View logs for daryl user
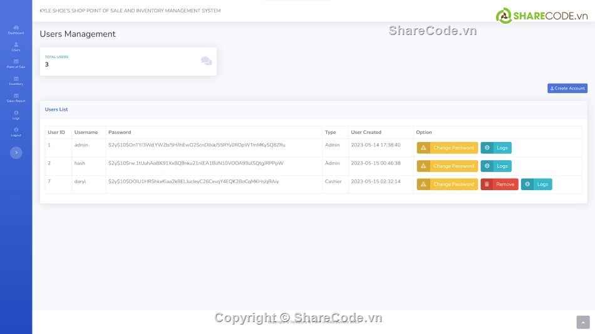Viewport: 595px width, 334px height. [x=536, y=185]
